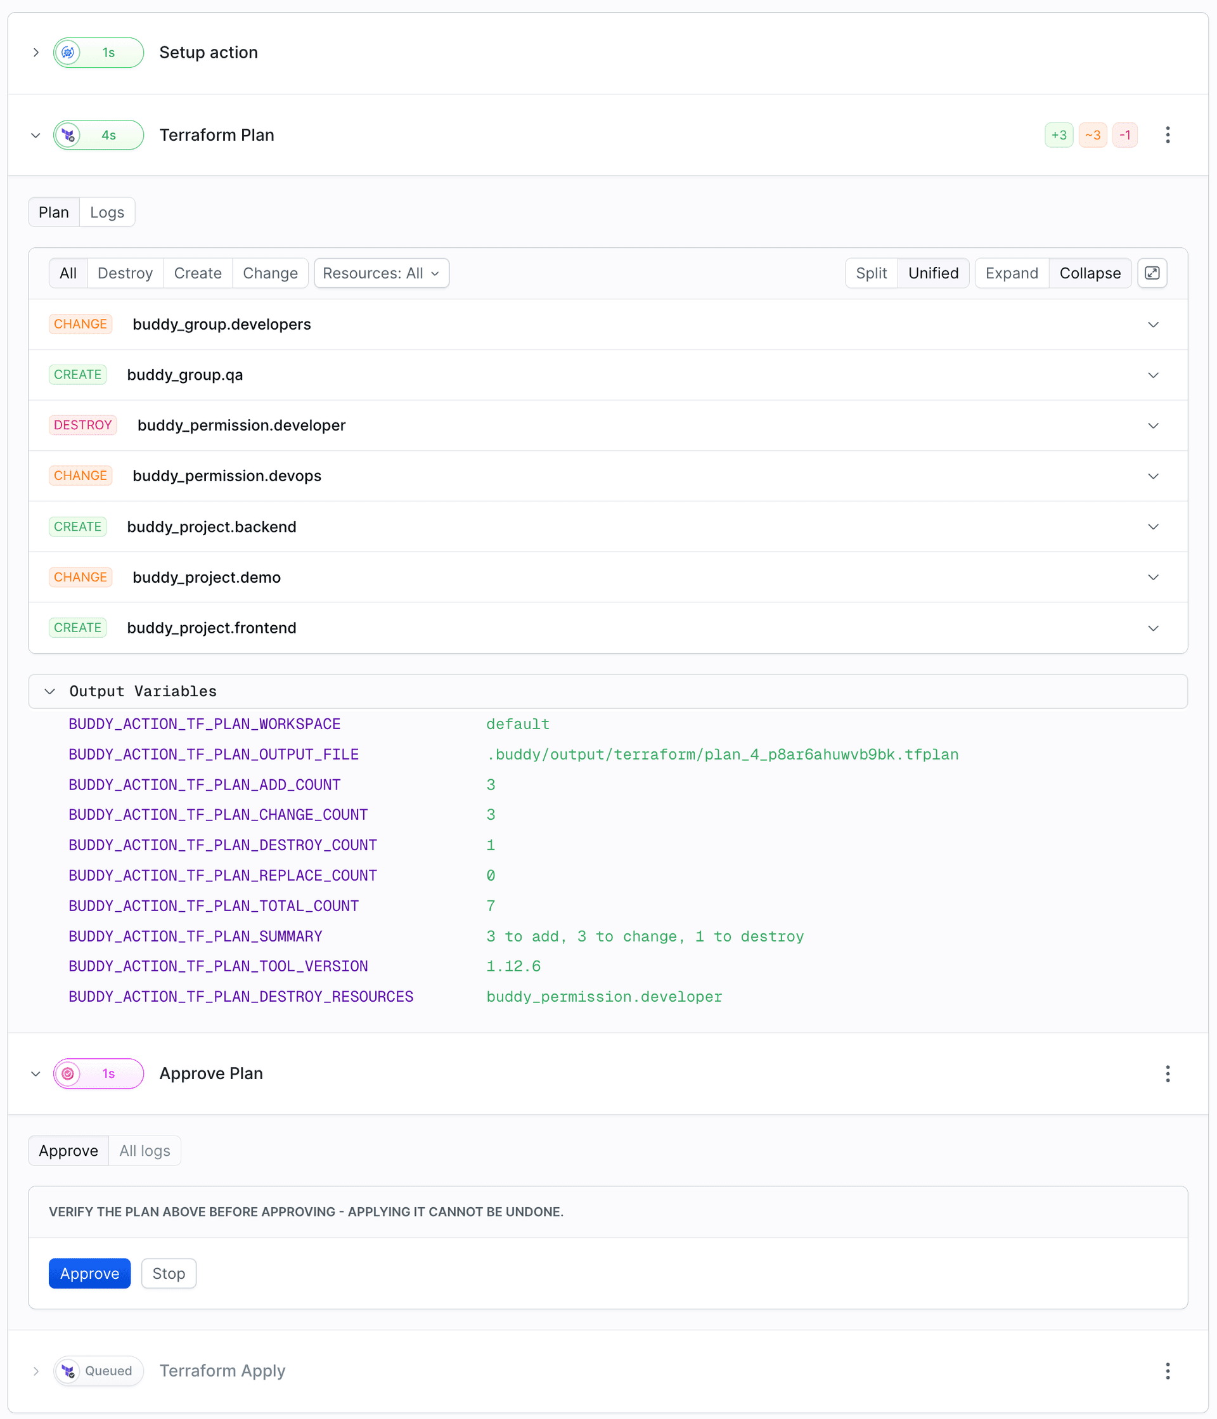
Task: Click the fullscreen expand diff icon
Action: (1152, 273)
